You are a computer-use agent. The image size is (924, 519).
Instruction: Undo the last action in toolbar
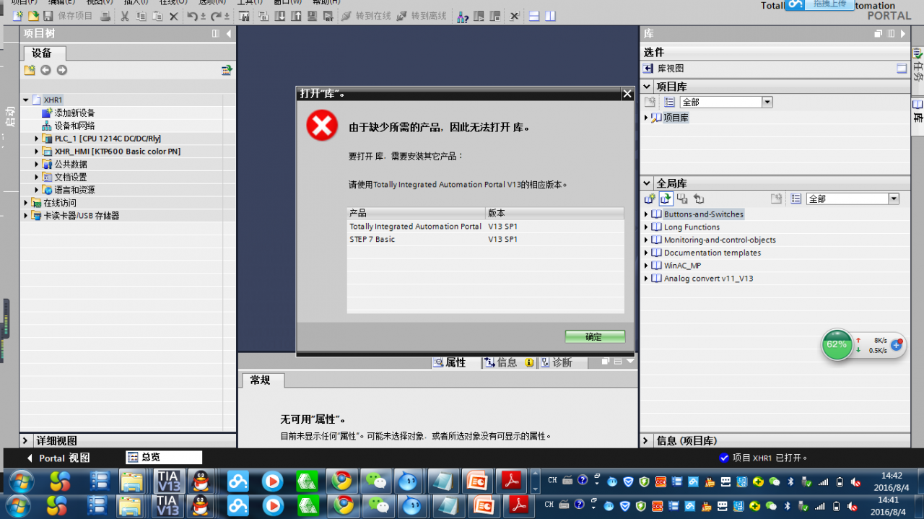point(192,16)
